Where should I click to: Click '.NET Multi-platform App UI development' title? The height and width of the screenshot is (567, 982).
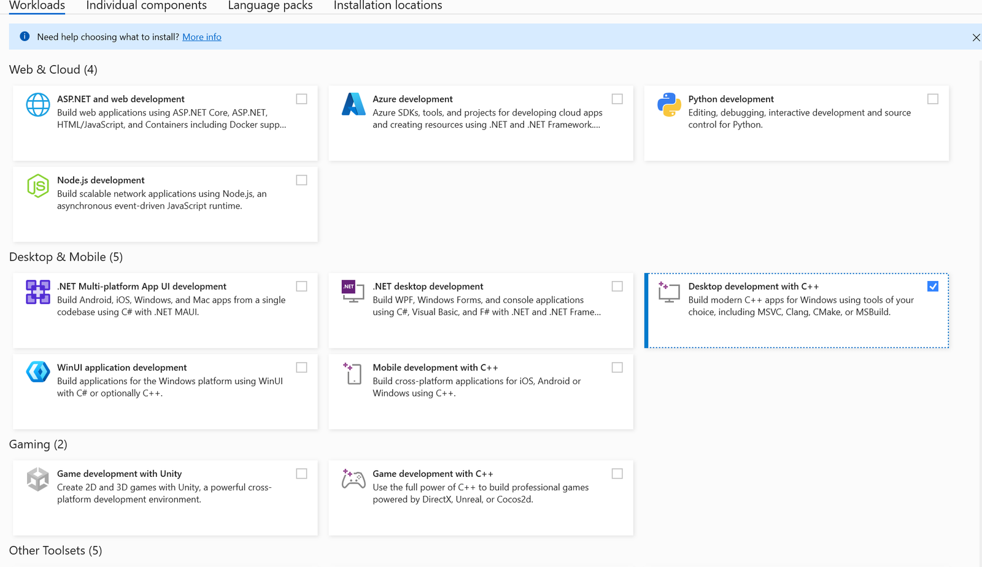142,286
